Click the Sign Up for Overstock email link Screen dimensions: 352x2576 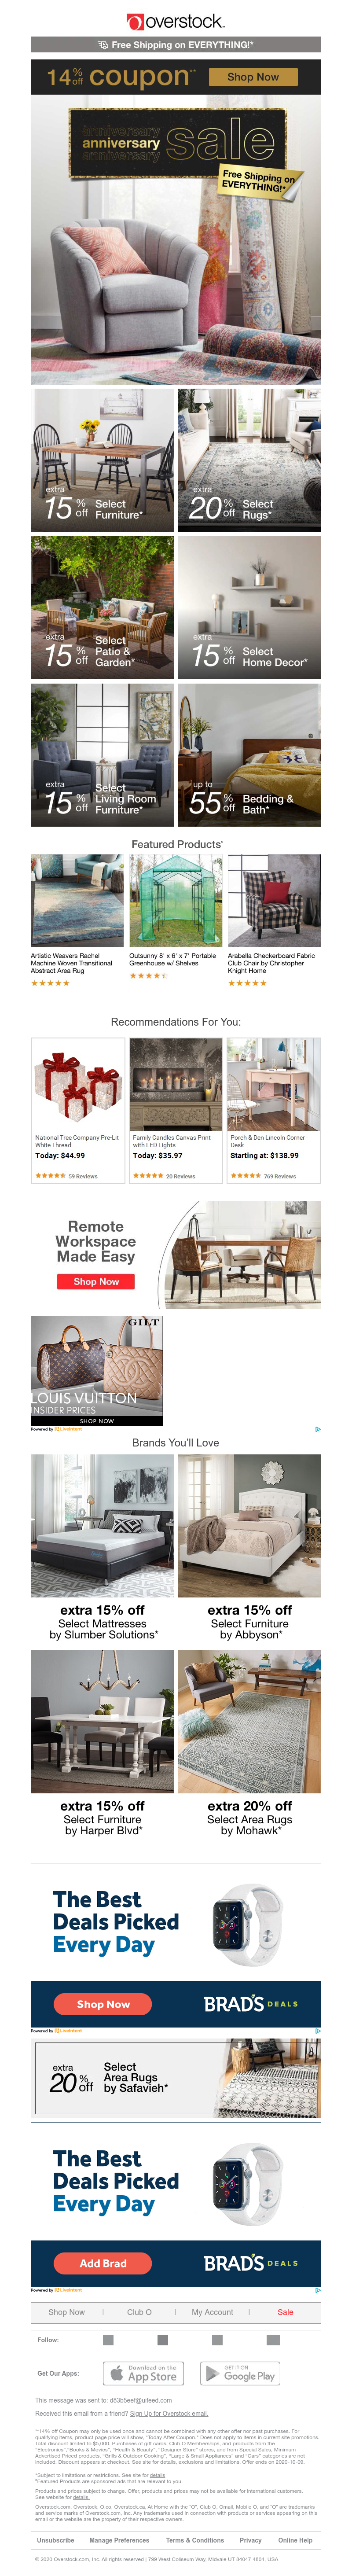click(168, 2413)
